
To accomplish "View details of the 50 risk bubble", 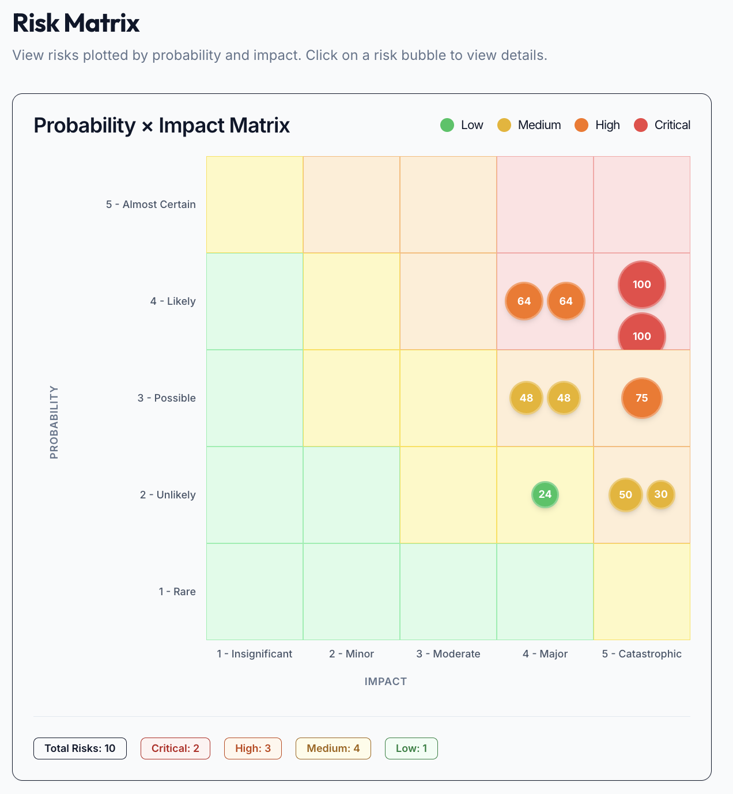I will (625, 495).
